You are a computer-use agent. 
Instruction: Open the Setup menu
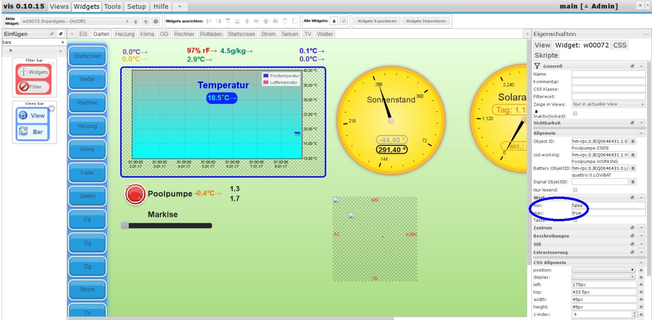click(x=136, y=7)
